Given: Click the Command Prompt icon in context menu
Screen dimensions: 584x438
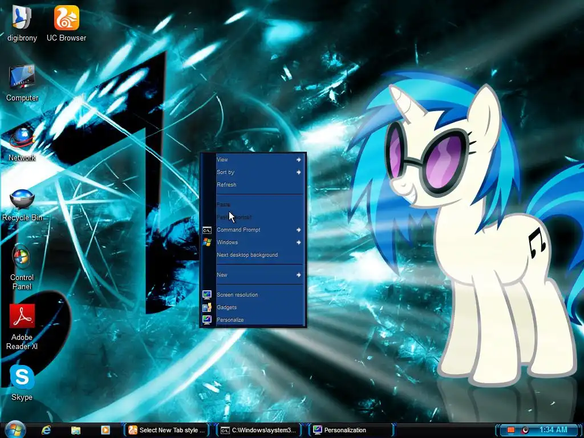Looking at the screenshot, I should pos(206,230).
